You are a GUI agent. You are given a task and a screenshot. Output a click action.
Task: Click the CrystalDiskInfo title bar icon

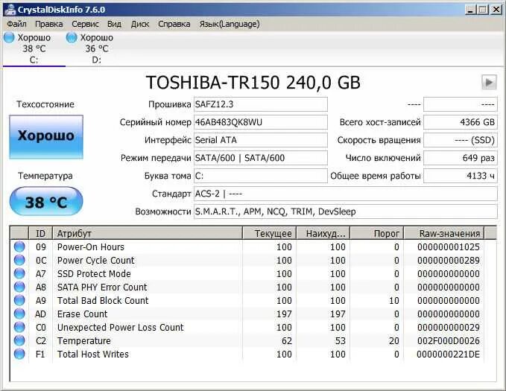click(x=10, y=10)
